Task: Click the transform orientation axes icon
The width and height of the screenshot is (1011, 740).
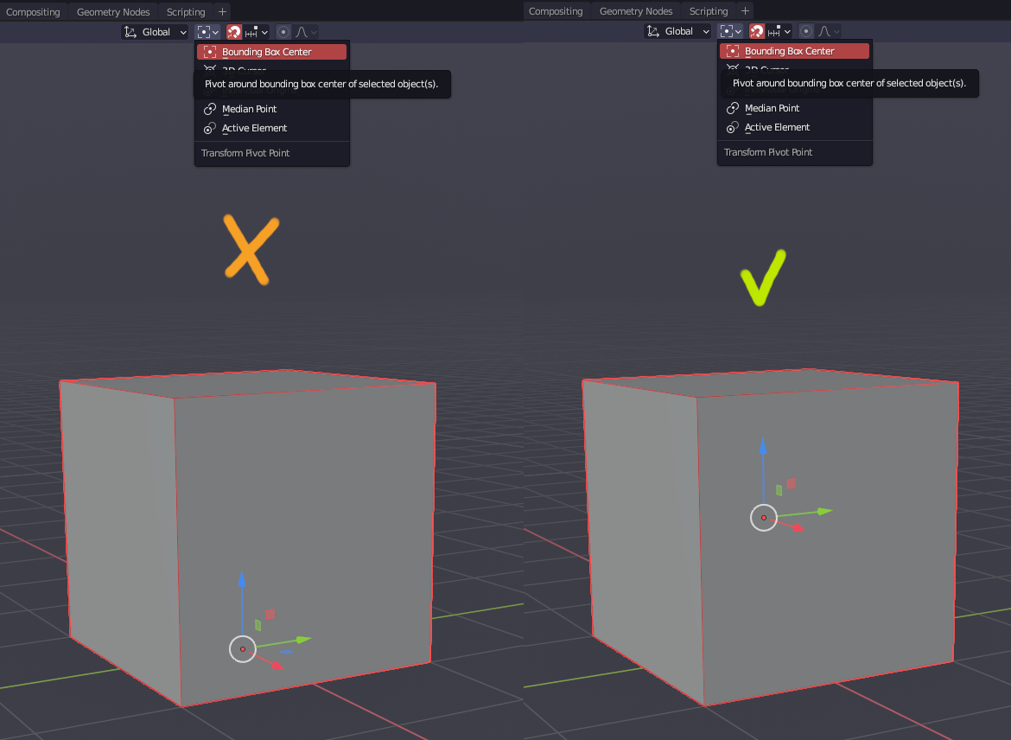Action: (x=133, y=31)
